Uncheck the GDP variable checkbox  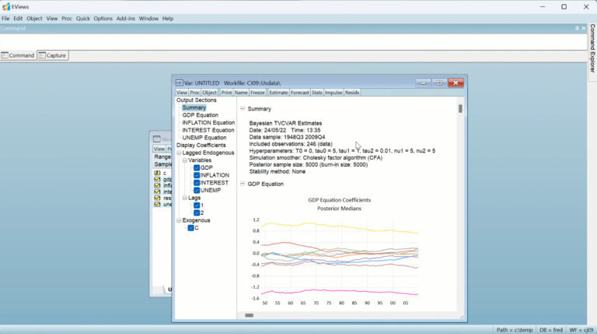197,167
